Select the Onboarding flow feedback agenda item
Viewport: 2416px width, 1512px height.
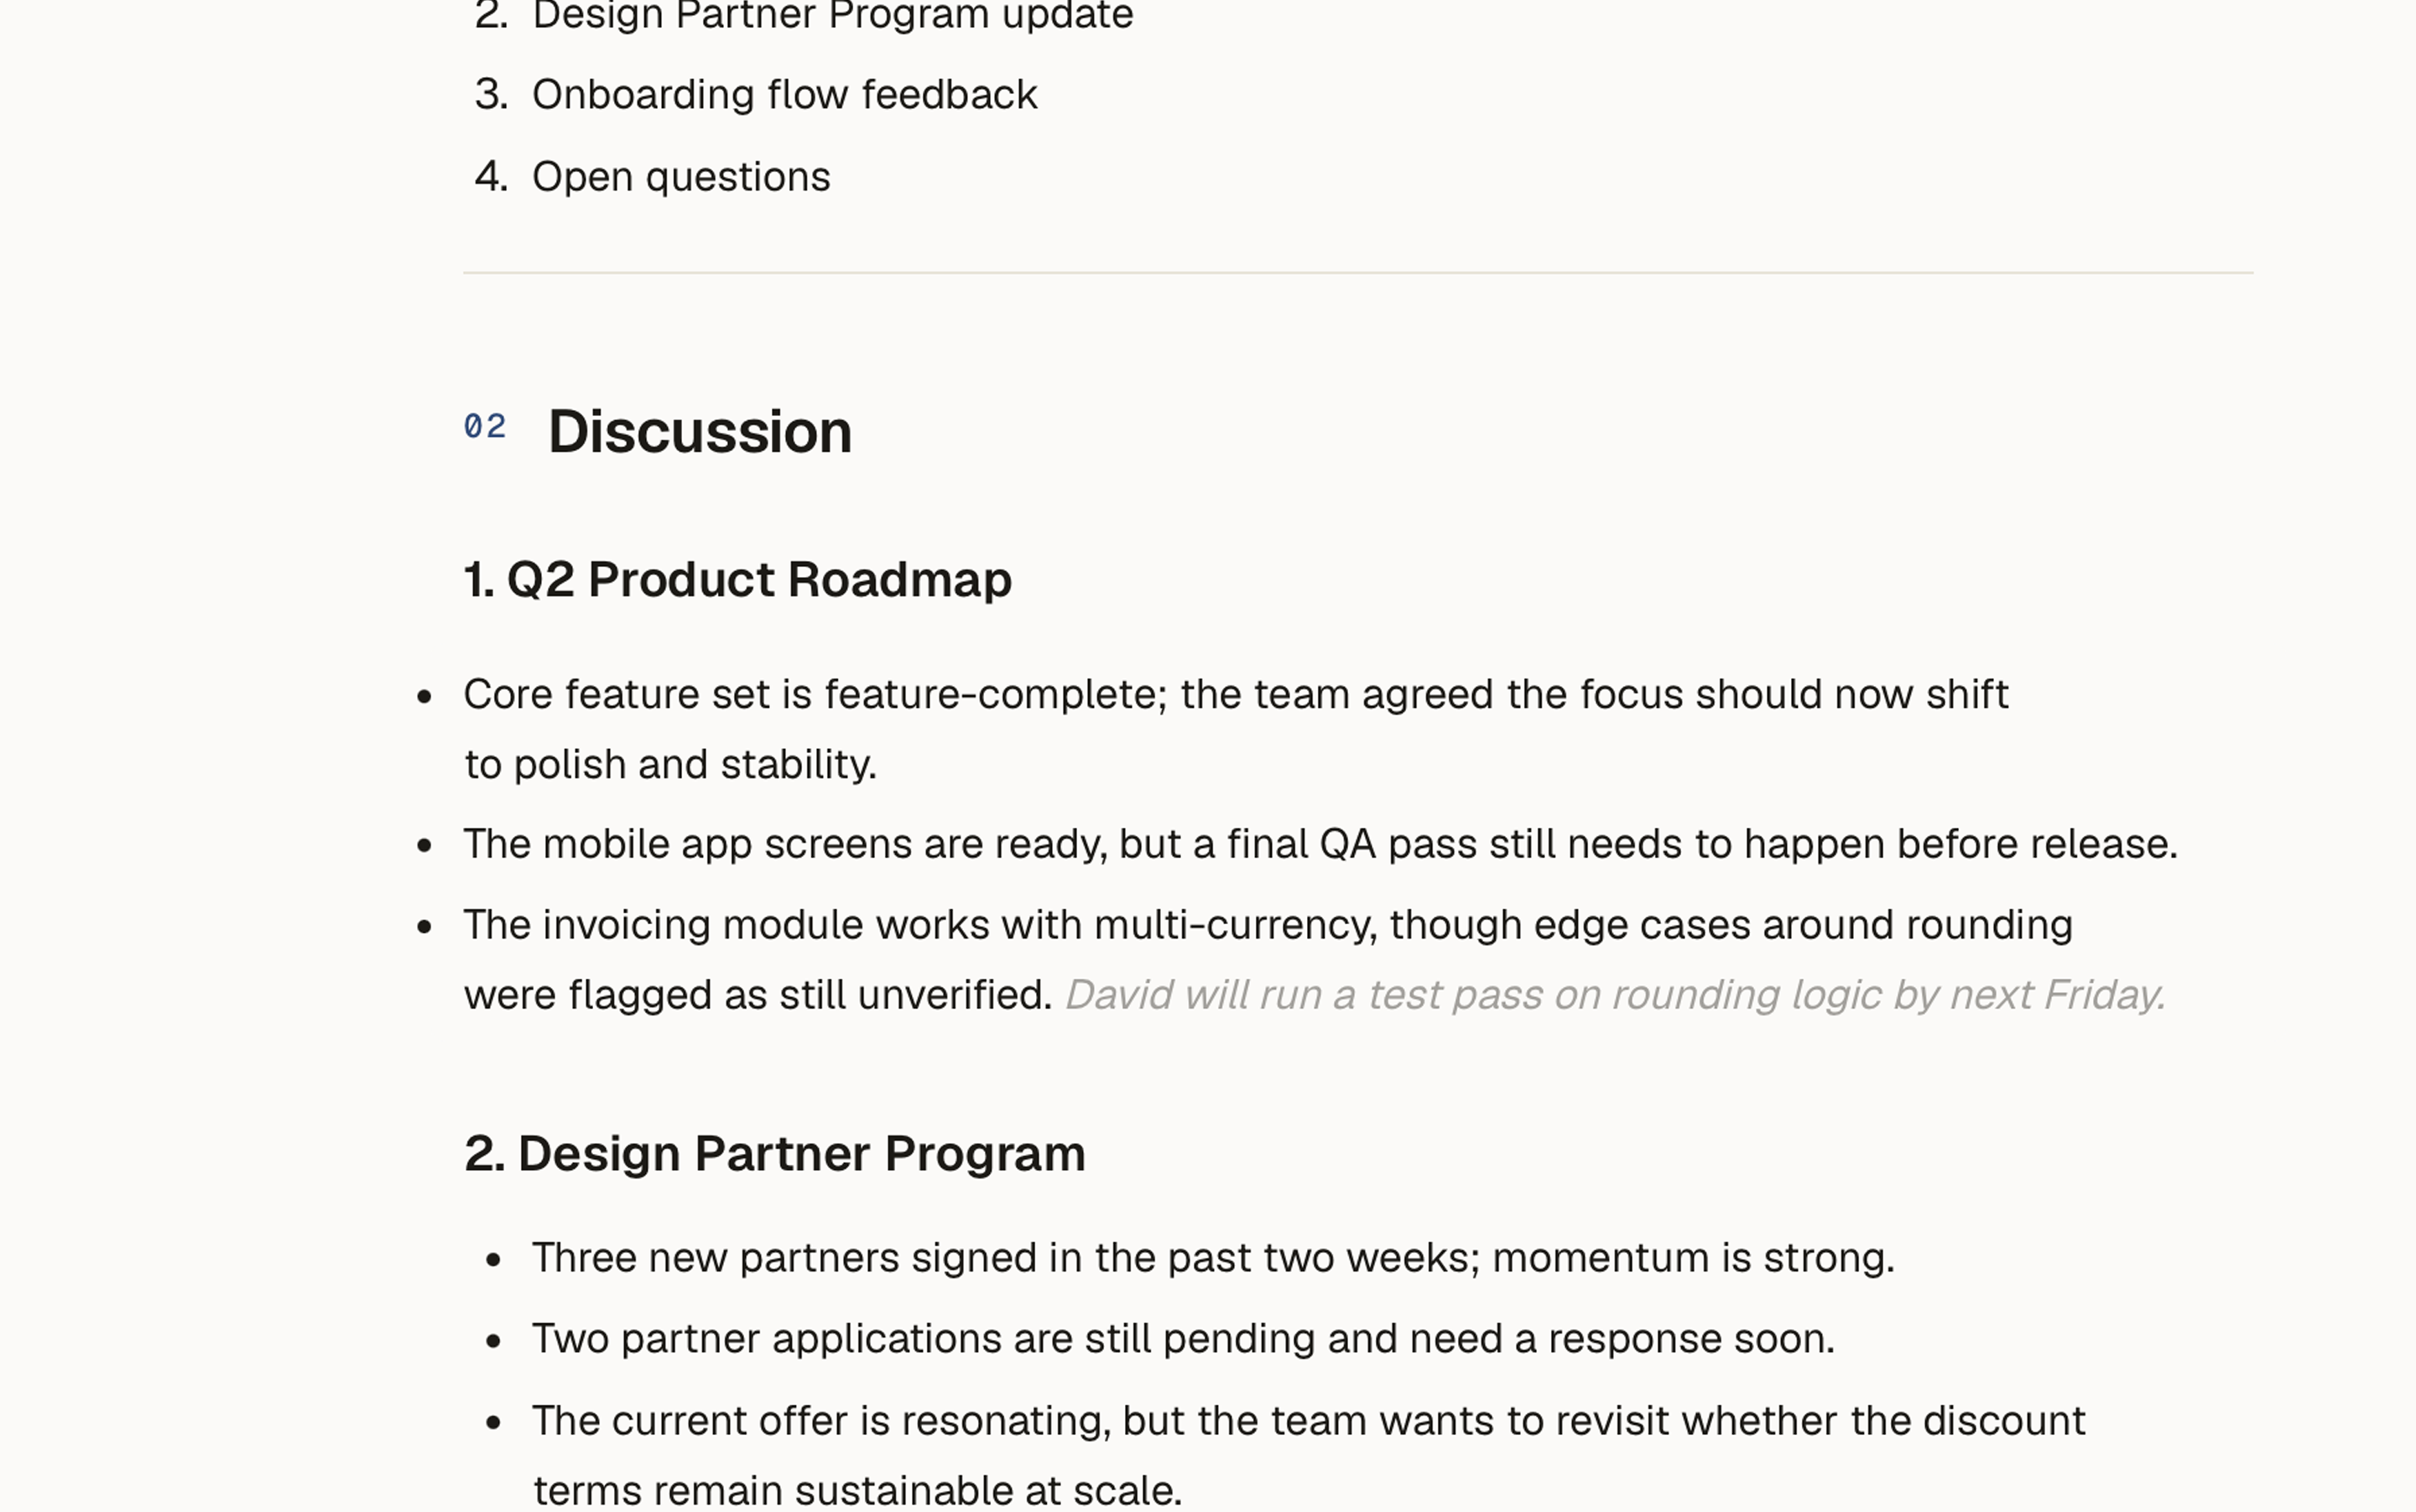point(784,95)
